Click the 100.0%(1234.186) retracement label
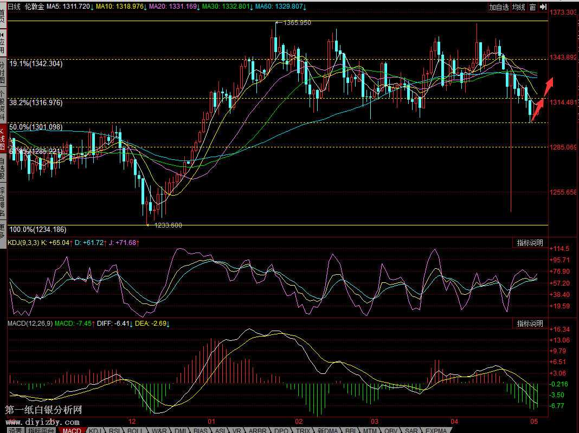 pos(37,230)
